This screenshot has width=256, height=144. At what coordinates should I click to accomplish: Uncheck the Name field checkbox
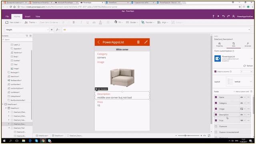click(x=216, y=97)
